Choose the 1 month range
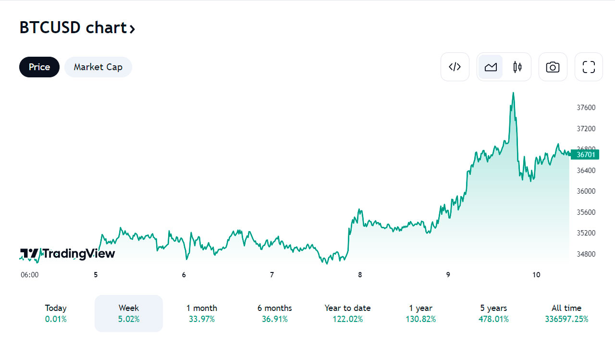Viewport: 615px width, 346px height. [202, 313]
